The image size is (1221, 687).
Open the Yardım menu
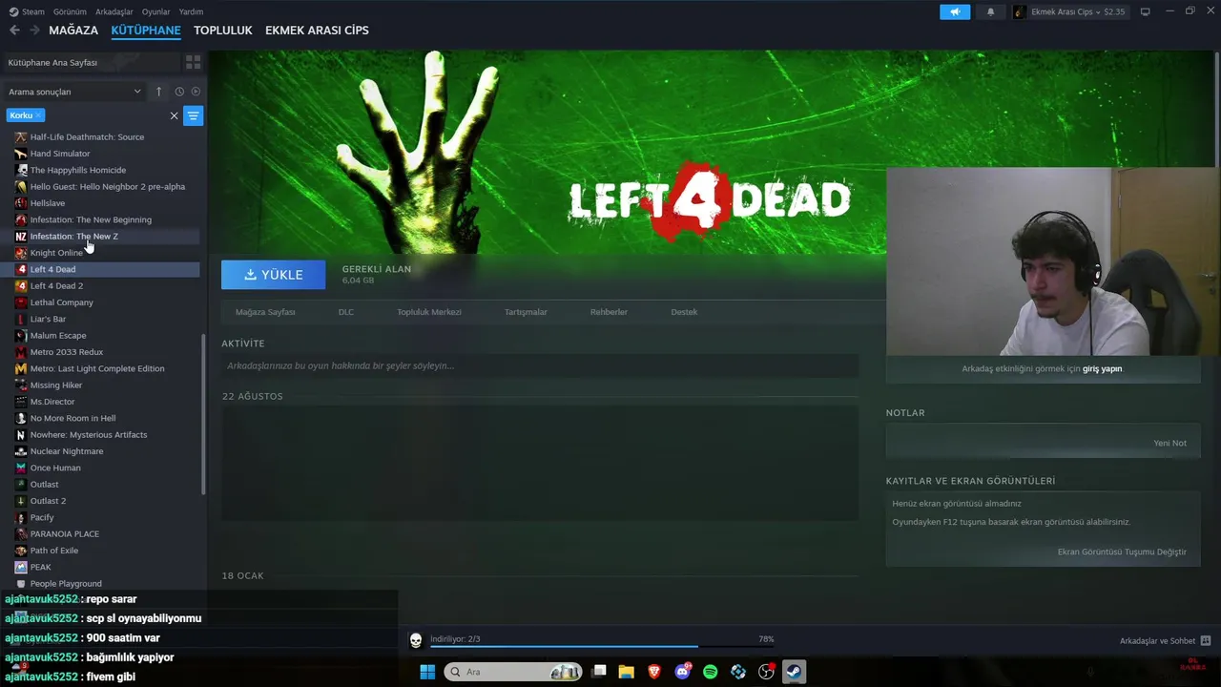(191, 11)
